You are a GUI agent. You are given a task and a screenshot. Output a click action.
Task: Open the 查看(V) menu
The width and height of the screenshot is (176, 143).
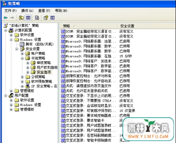(x=44, y=11)
